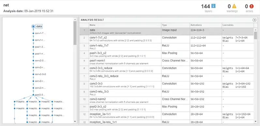The width and height of the screenshot is (260, 126).
Task: Click the yellow warnings triangle icon
Action: coord(234,6)
